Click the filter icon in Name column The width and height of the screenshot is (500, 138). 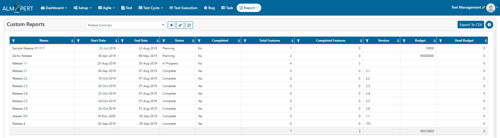pyautogui.click(x=14, y=41)
